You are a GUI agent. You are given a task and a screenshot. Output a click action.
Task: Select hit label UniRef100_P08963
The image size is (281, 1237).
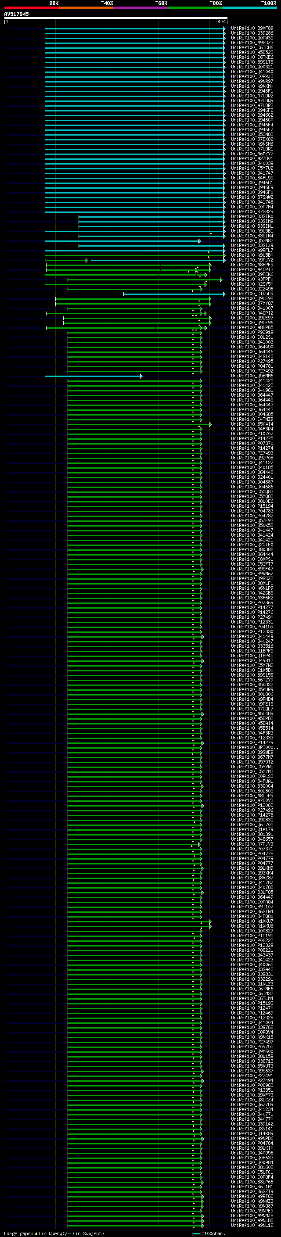click(x=252, y=1085)
